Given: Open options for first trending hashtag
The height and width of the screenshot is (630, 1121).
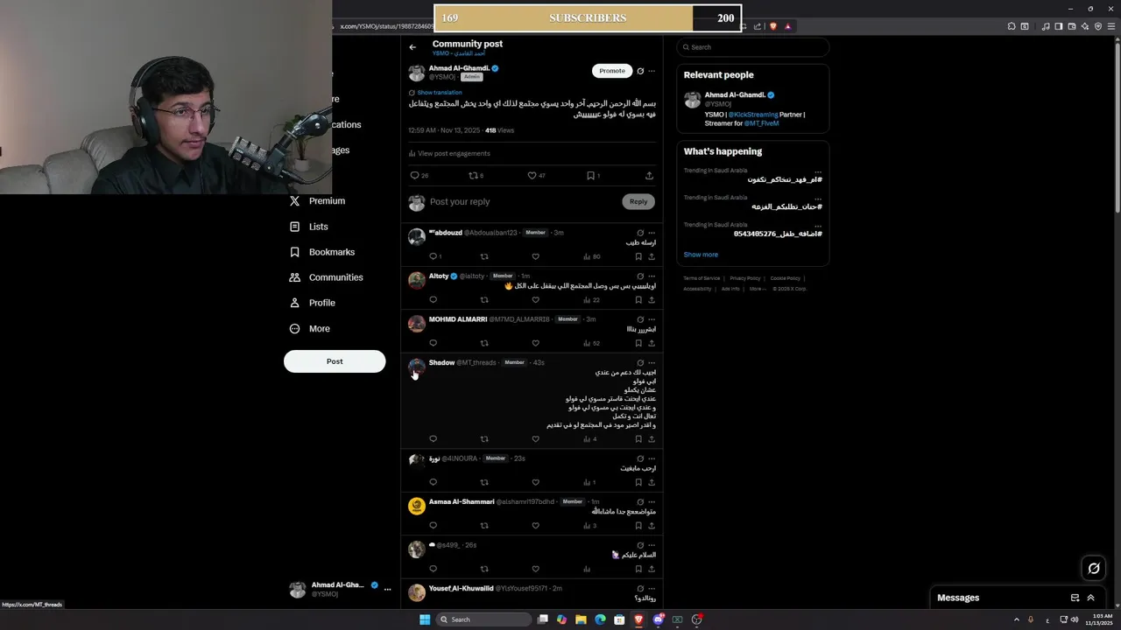Looking at the screenshot, I should [818, 171].
